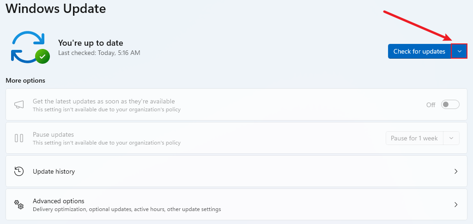473x224 pixels.
Task: Click the Pause for 1 week button
Action: [x=414, y=138]
